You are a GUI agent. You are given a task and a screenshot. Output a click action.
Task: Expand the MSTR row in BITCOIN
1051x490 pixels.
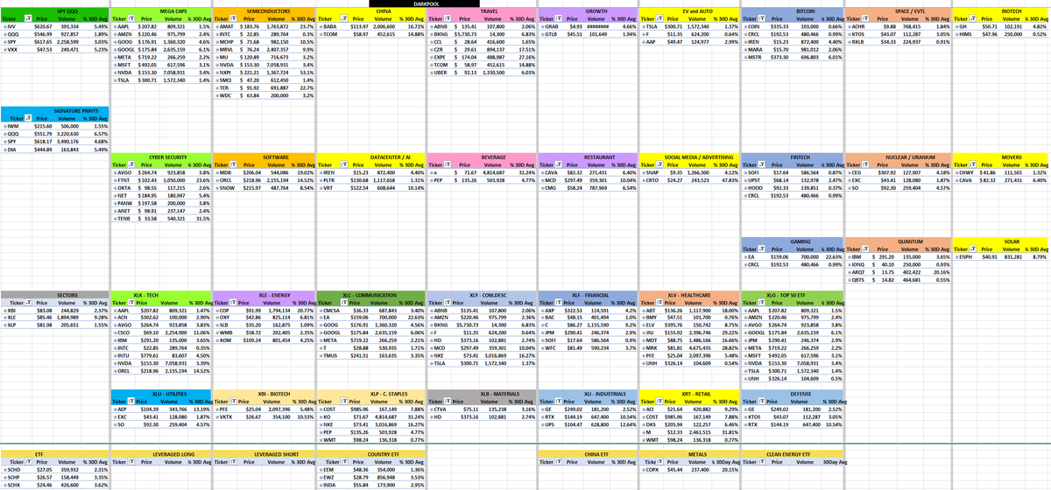point(745,57)
